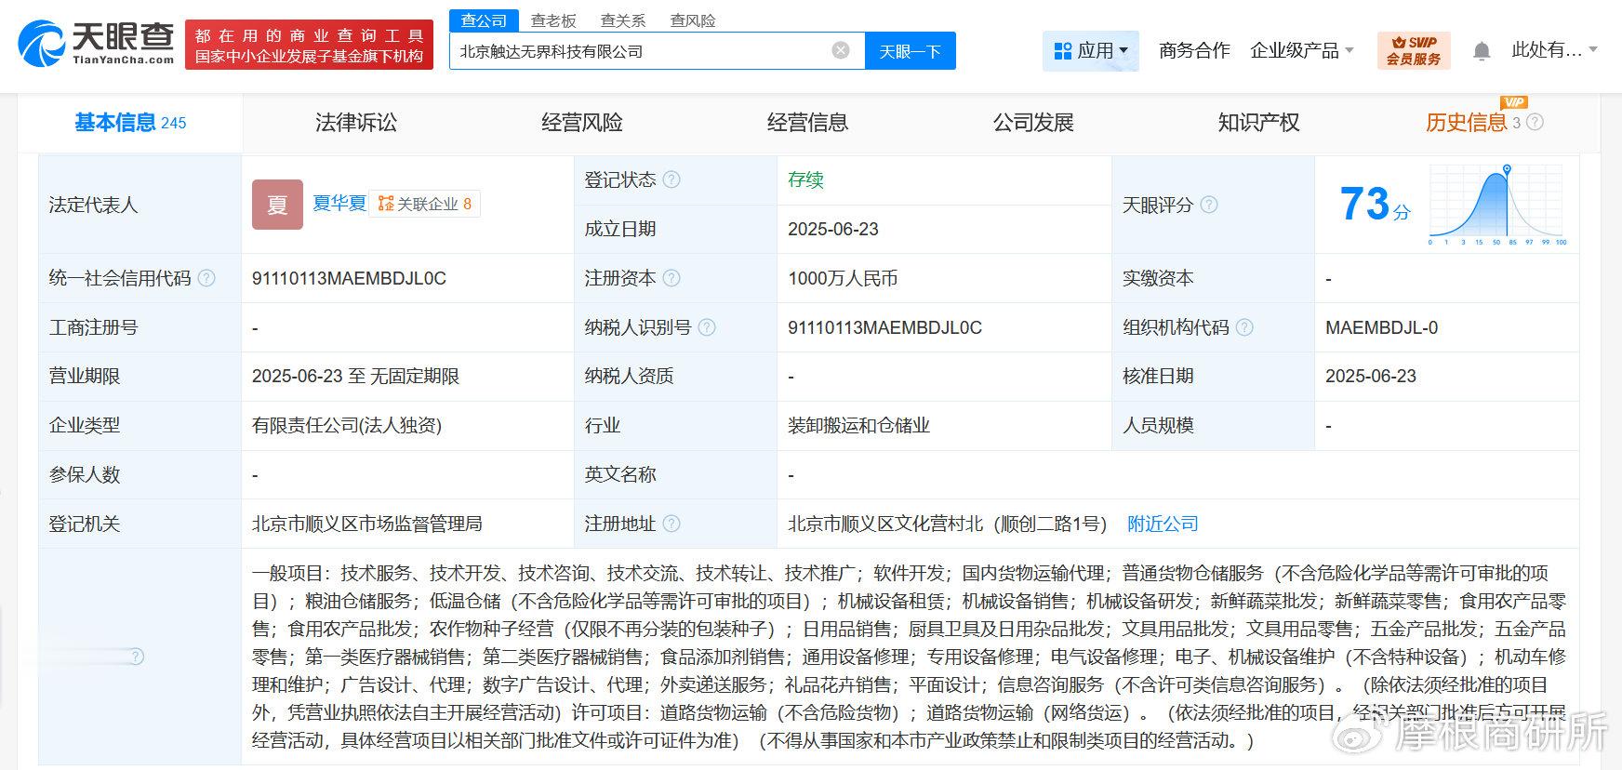Click the red banner 国家中小企业发展子基金旗下机构
The height and width of the screenshot is (770, 1622).
(309, 46)
